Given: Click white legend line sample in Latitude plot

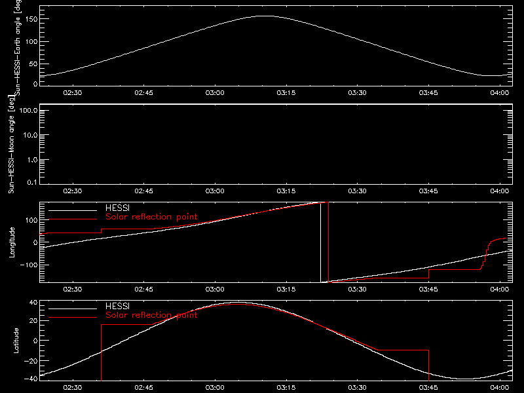Looking at the screenshot, I should 73,309.
